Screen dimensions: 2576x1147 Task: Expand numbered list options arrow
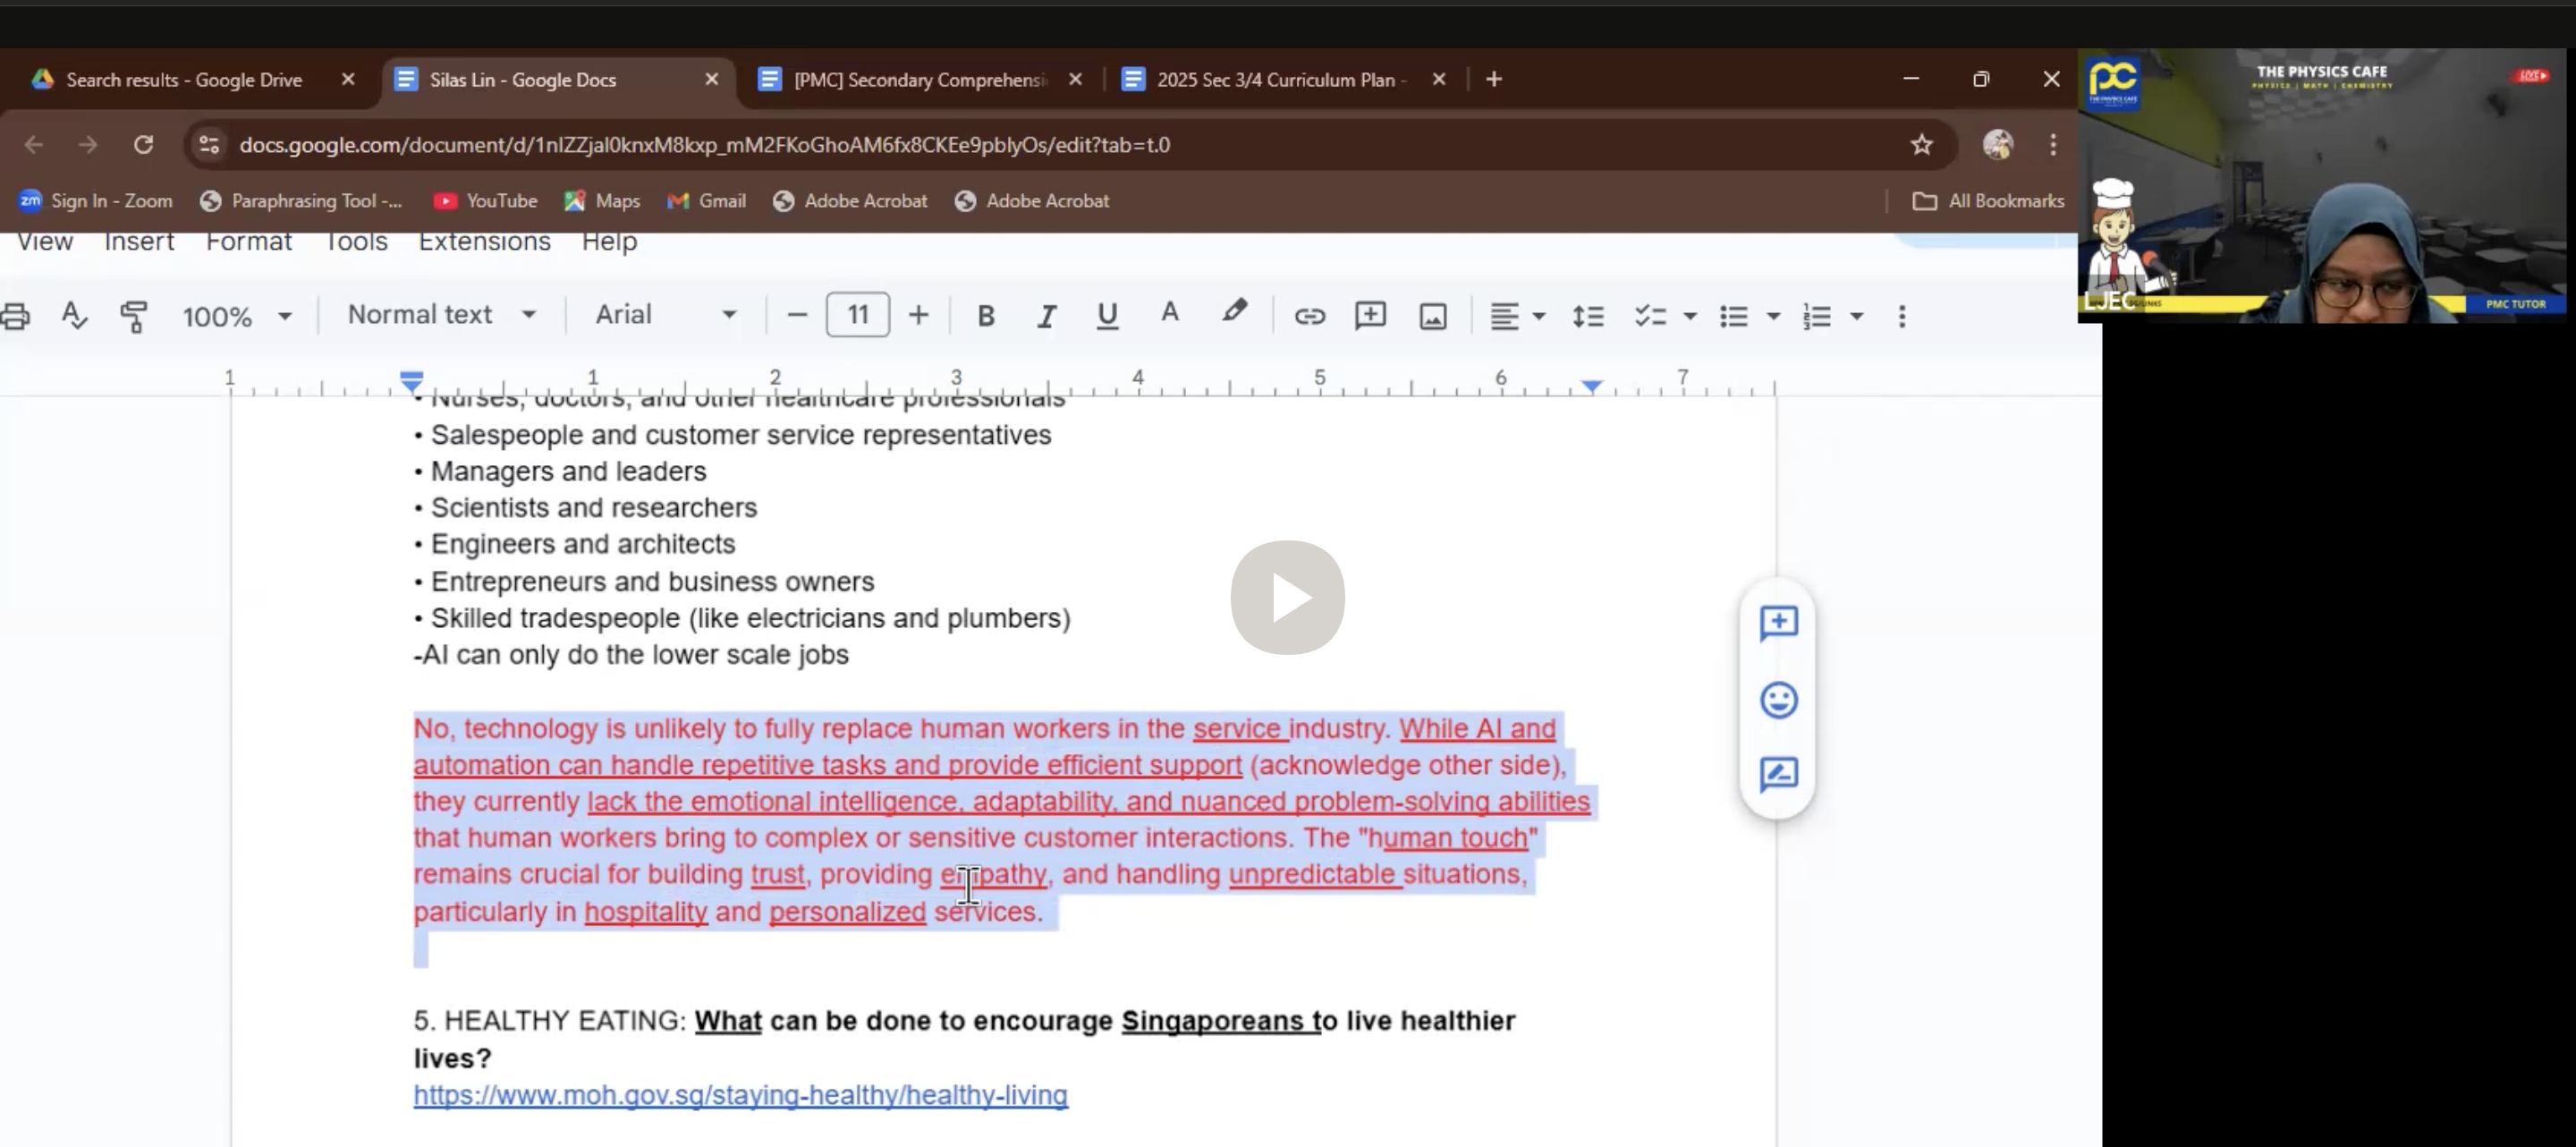click(x=1857, y=317)
